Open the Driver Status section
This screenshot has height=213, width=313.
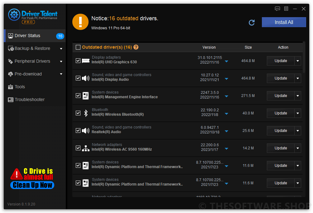[35, 36]
